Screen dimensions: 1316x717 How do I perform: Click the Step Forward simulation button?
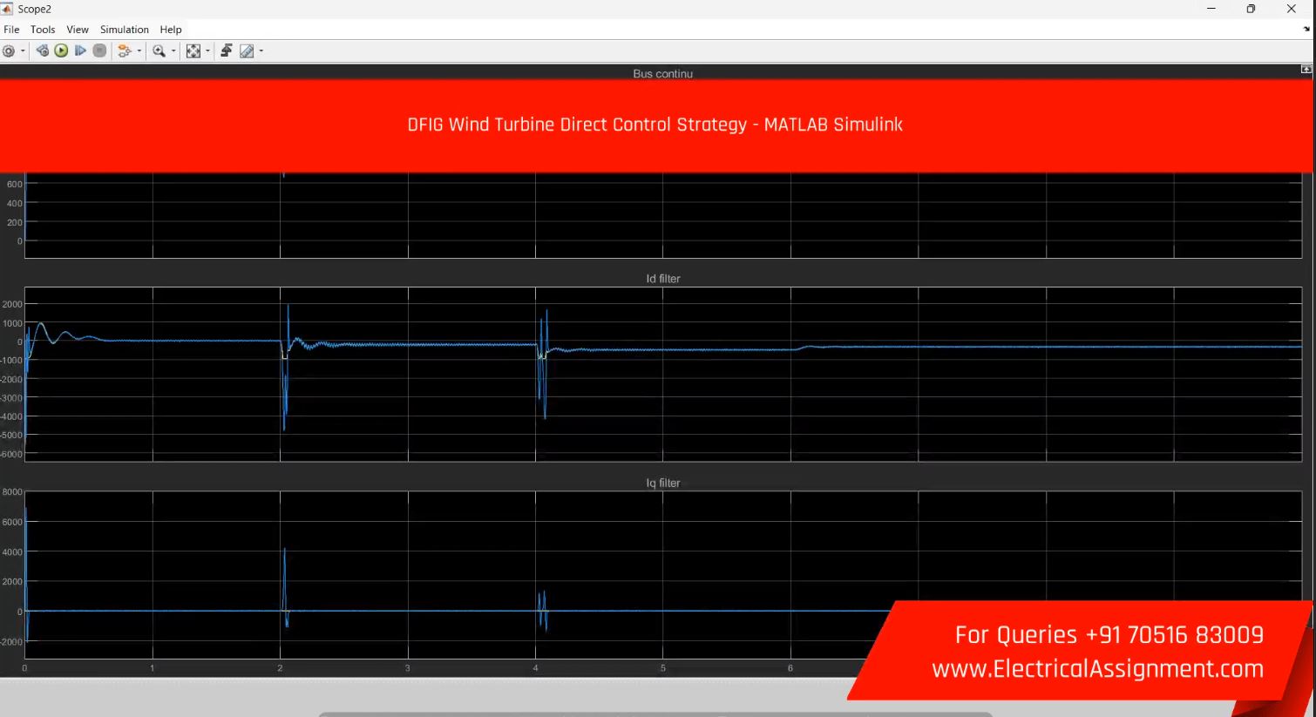click(x=80, y=51)
